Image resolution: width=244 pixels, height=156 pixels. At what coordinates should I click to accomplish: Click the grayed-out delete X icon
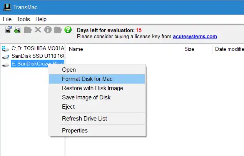[38, 30]
